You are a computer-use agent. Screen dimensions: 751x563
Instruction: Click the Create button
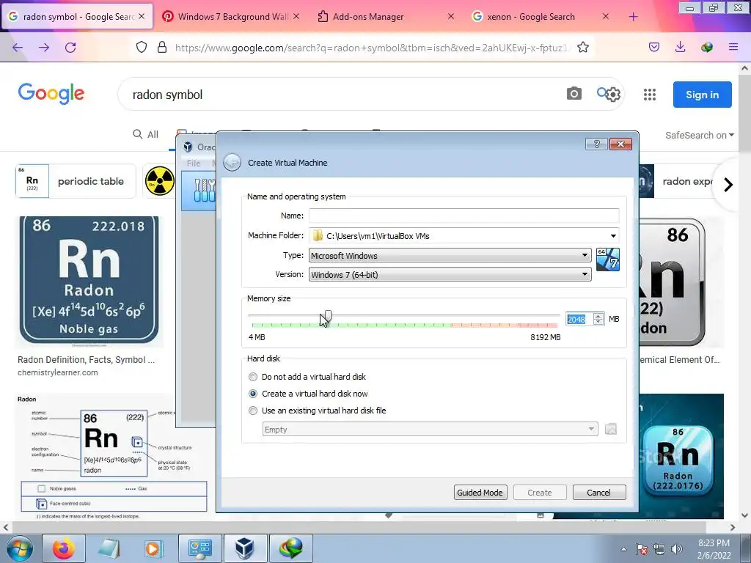pyautogui.click(x=540, y=493)
